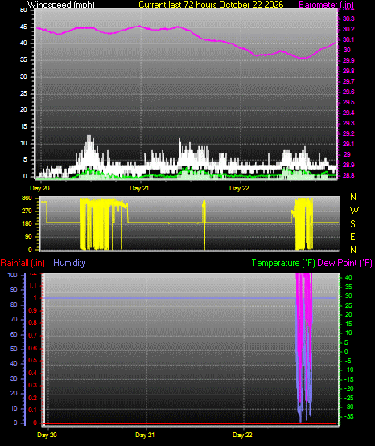Click "15" on the windspeed axis
The width and height of the screenshot is (375, 446).
[x=23, y=127]
